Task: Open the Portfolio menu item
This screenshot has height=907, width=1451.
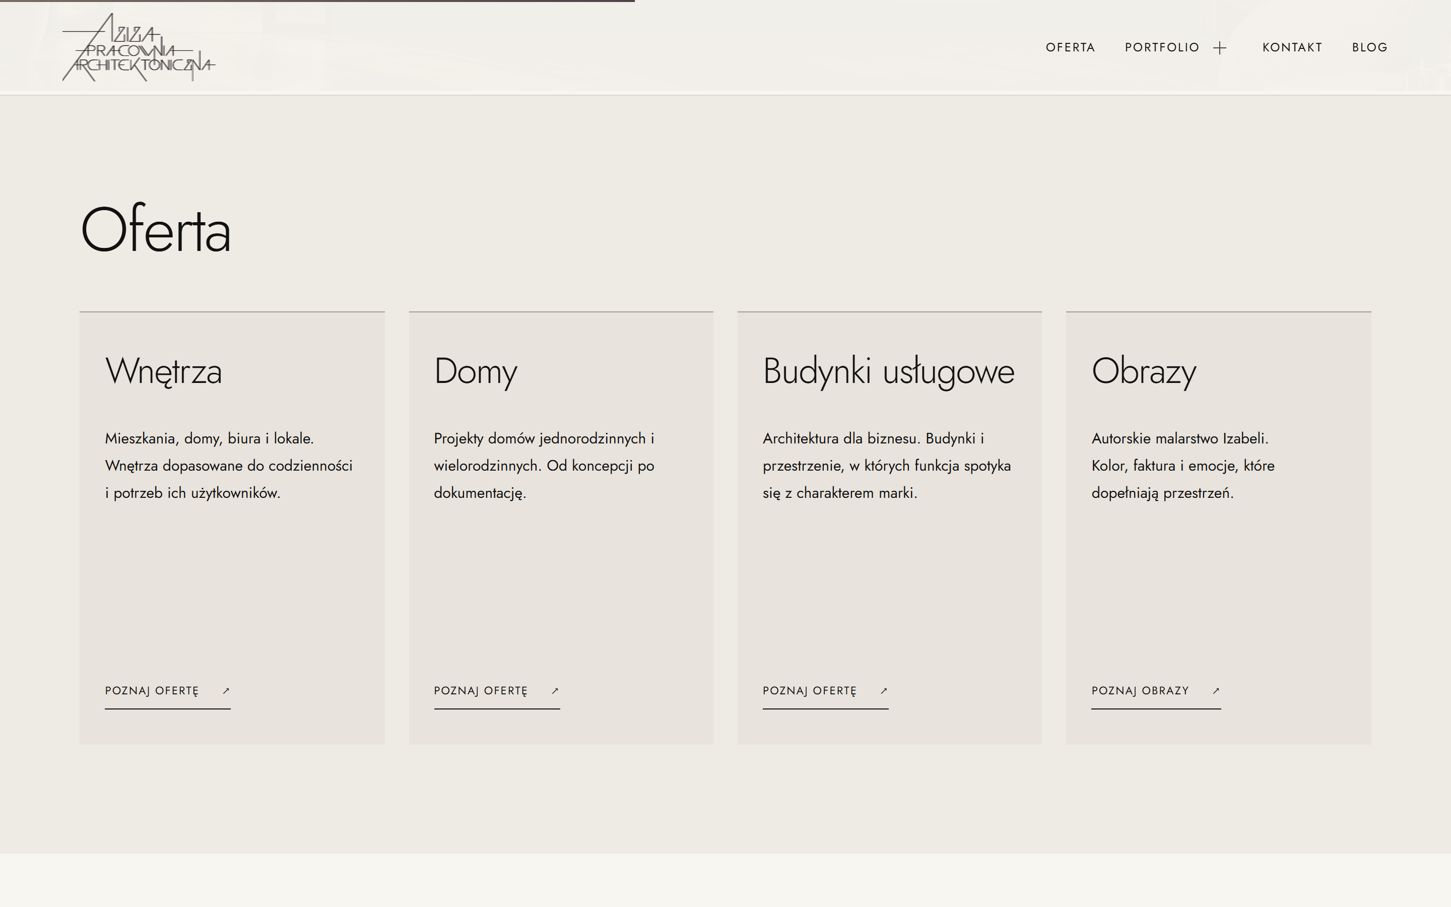Action: [x=1162, y=47]
